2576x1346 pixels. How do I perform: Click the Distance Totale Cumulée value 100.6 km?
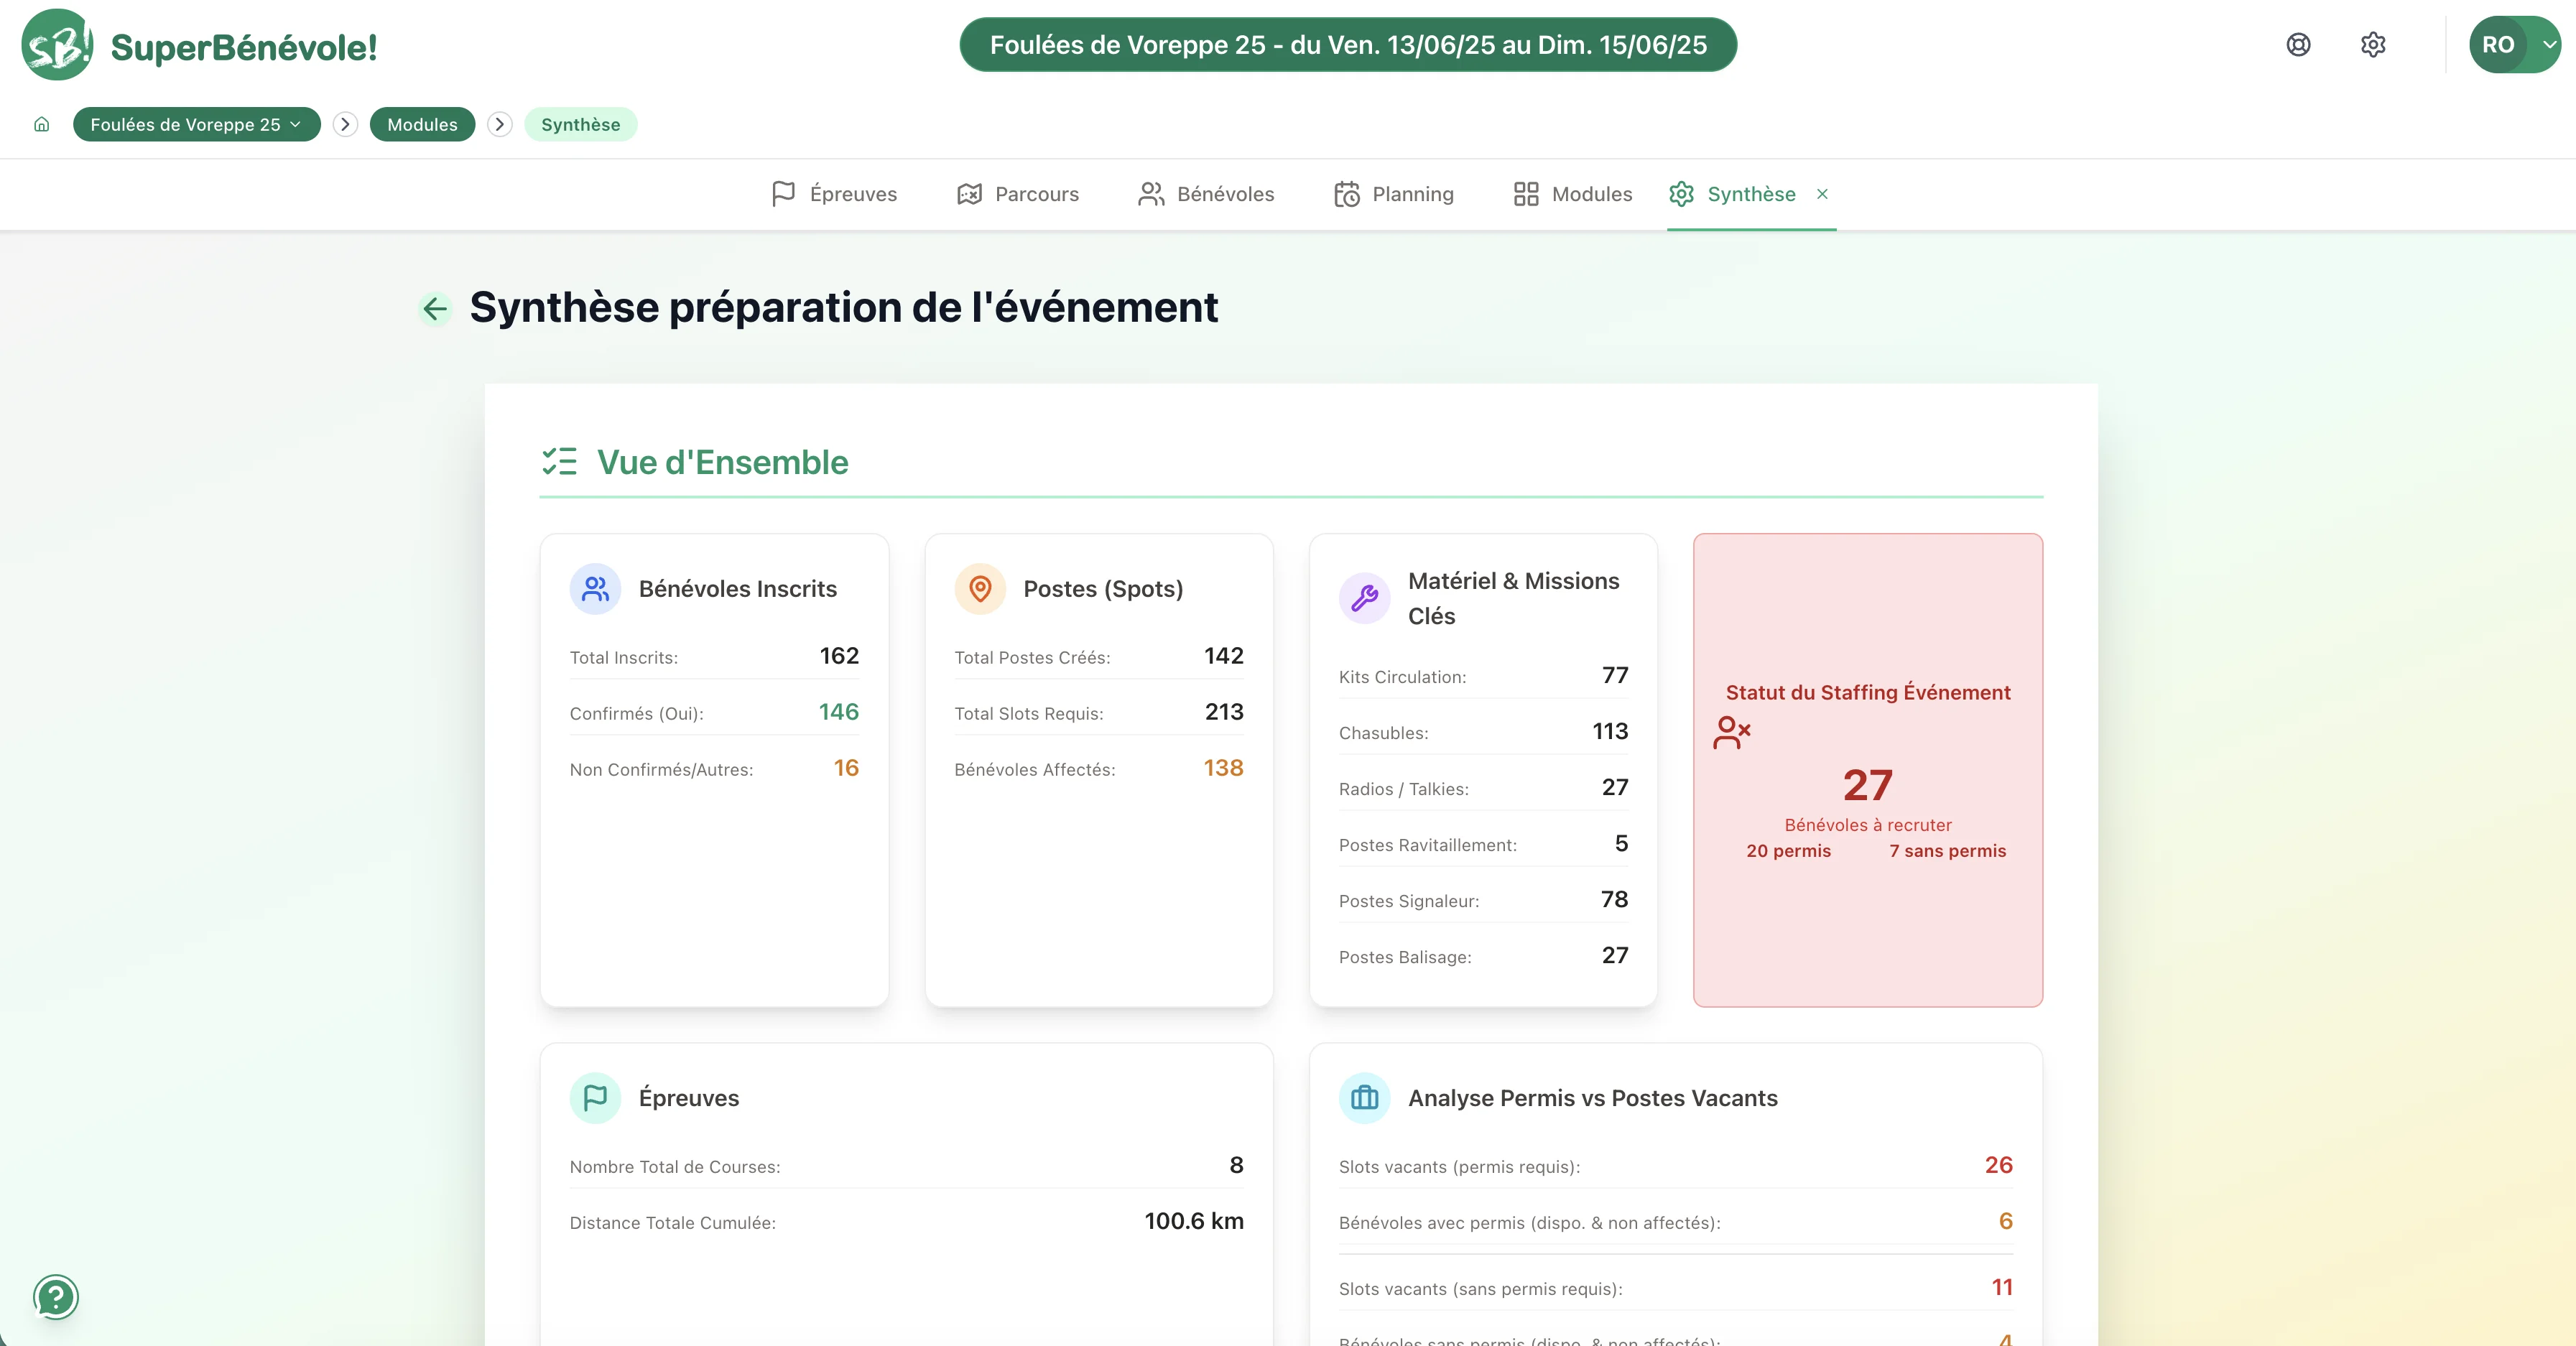pyautogui.click(x=1194, y=1221)
